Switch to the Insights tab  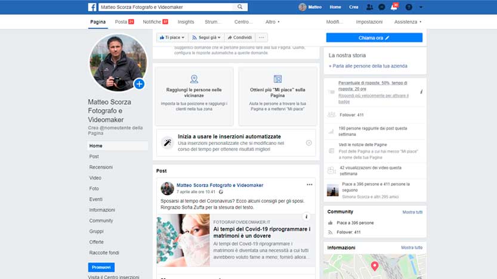click(x=186, y=22)
